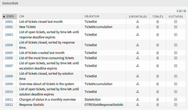Export statistic 10003 download icon
The width and height of the screenshot is (188, 110).
click(138, 35)
